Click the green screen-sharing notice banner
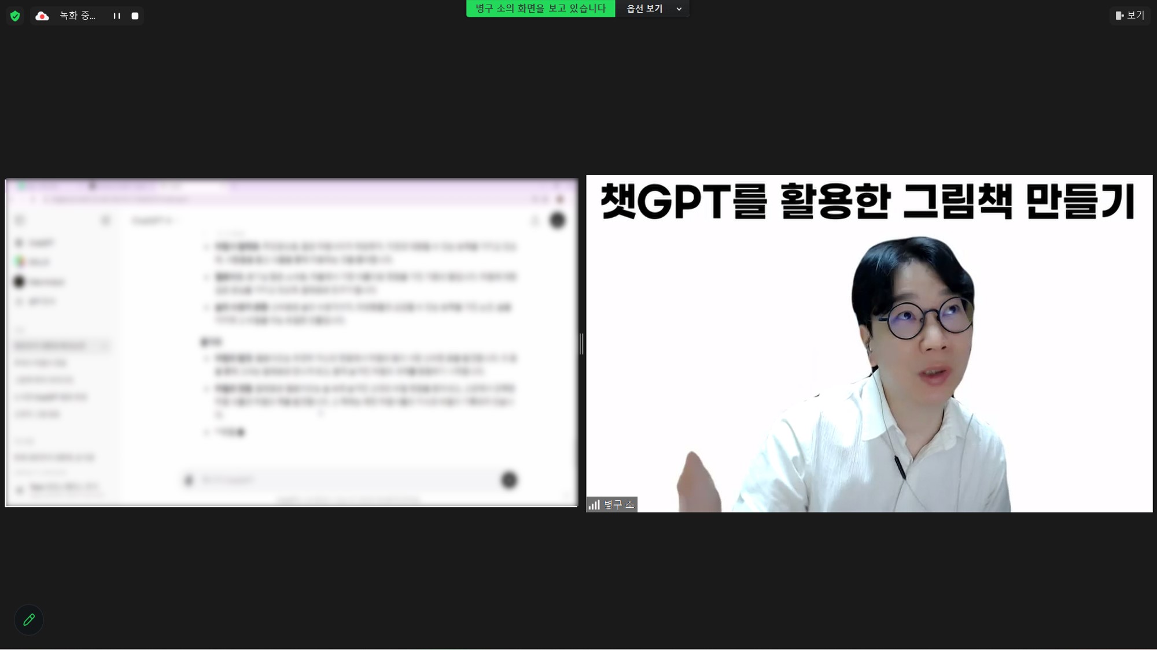This screenshot has width=1157, height=650. pos(540,9)
